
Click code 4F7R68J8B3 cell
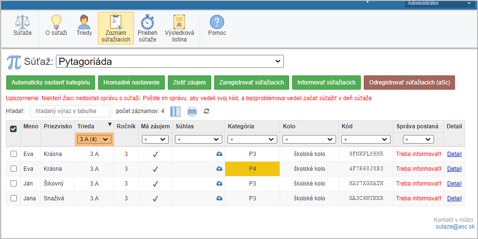(x=366, y=169)
